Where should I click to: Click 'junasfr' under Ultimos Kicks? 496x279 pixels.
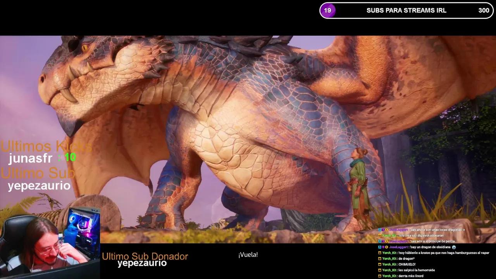tap(29, 158)
